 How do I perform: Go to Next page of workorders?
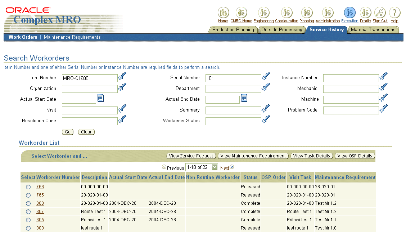225,168
